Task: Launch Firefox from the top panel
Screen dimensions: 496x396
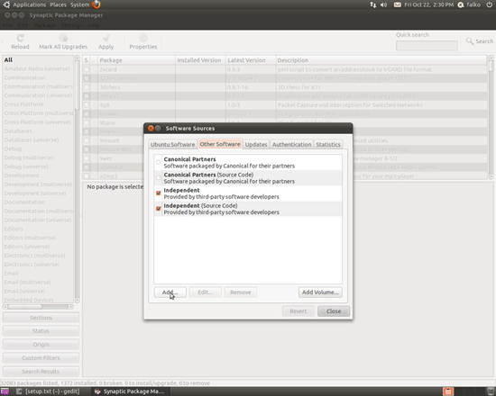Action: click(96, 4)
